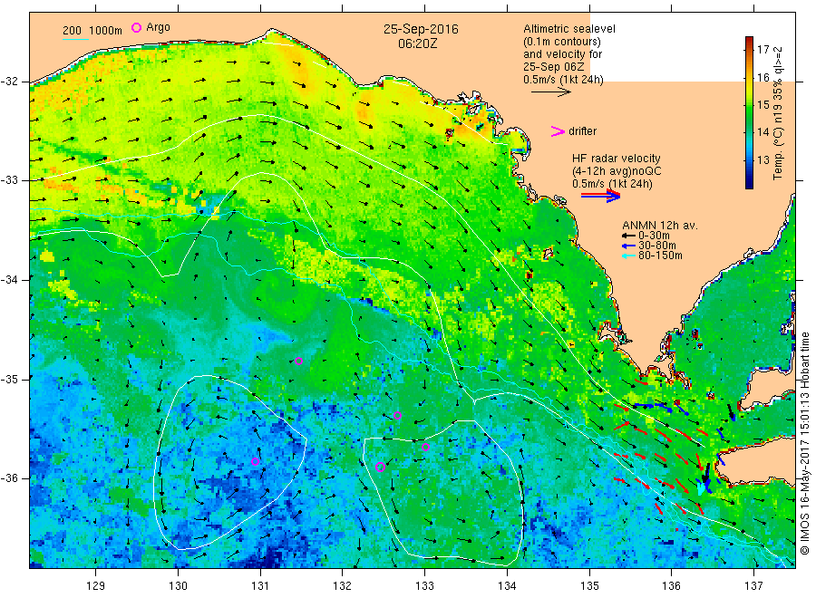Click large Argo float marker near 132.5E 35.9S

pyautogui.click(x=380, y=467)
